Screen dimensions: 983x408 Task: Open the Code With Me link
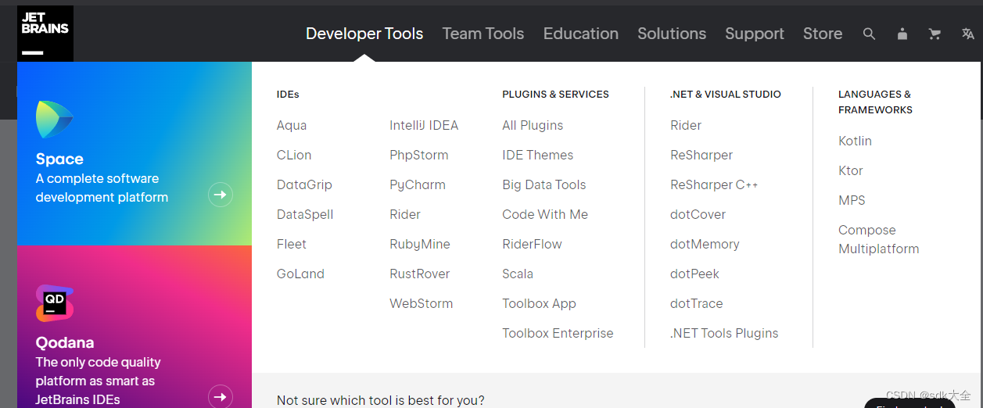[545, 214]
